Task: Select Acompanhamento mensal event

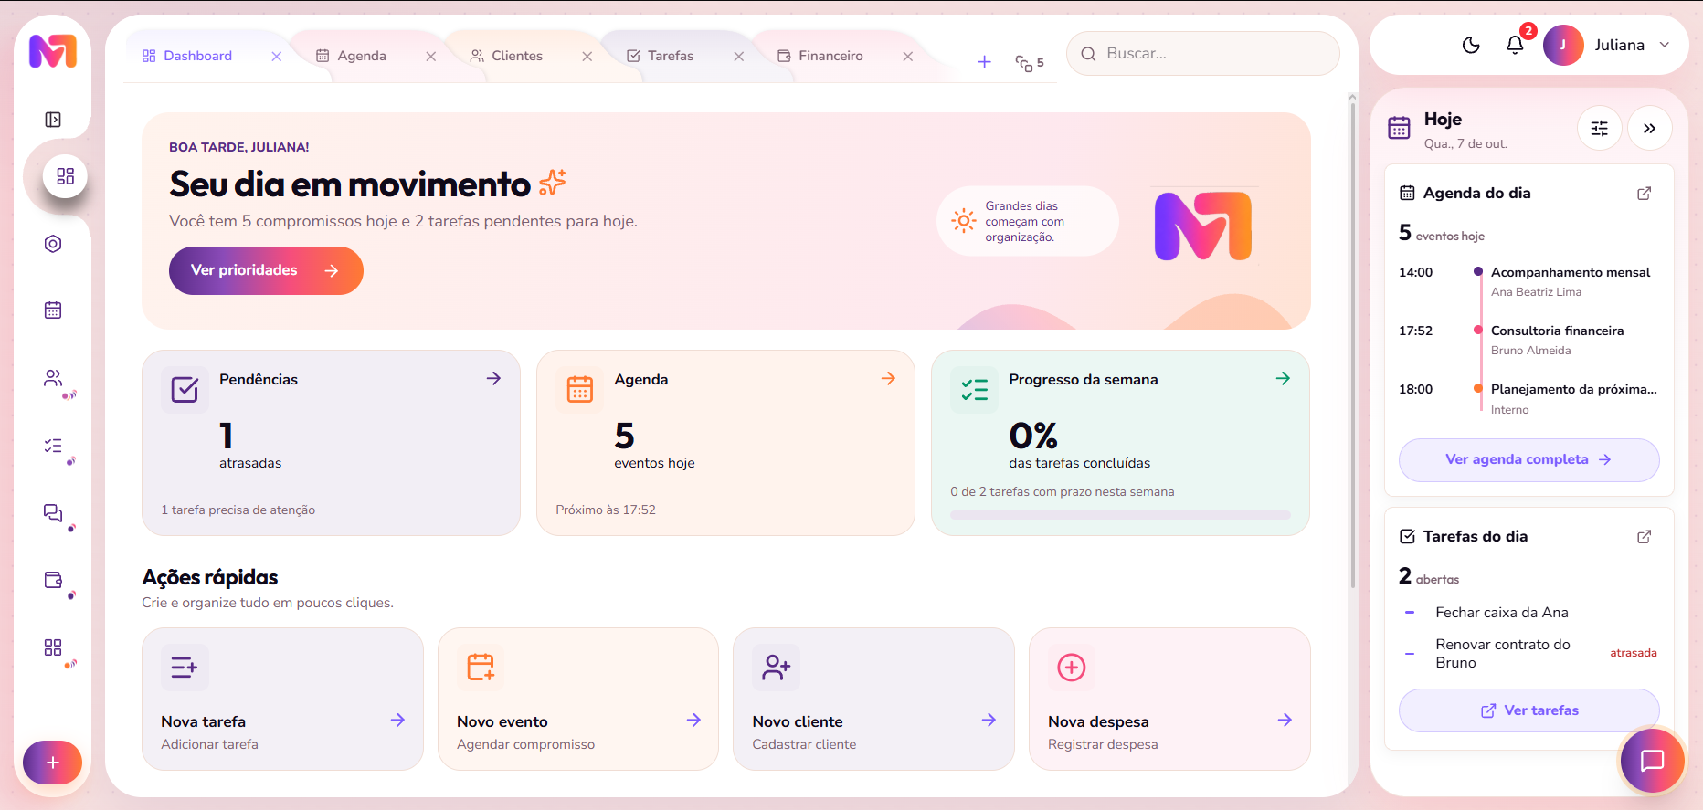Action: (1571, 272)
